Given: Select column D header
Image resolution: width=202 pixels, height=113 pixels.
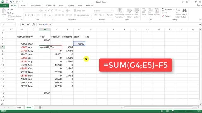Looking at the screenshot, I should 45,30.
